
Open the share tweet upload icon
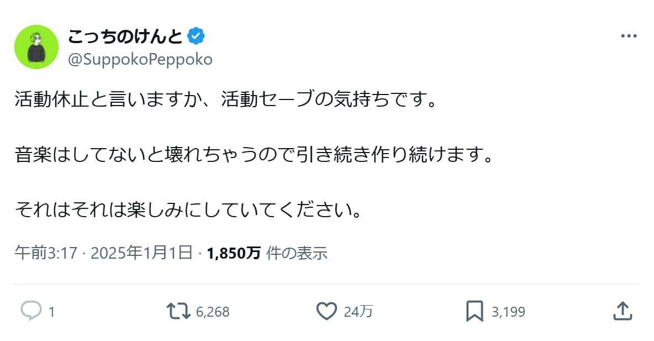click(622, 311)
